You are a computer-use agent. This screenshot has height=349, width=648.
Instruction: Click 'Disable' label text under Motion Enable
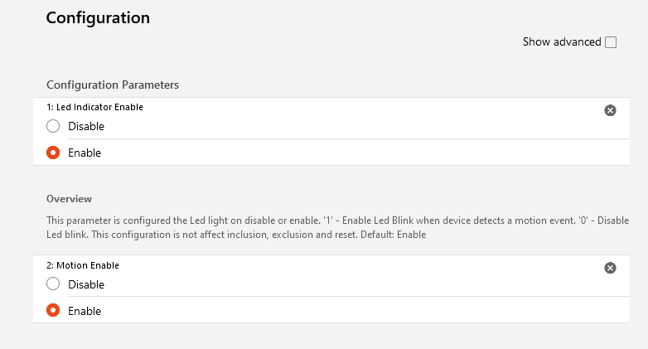coord(86,284)
